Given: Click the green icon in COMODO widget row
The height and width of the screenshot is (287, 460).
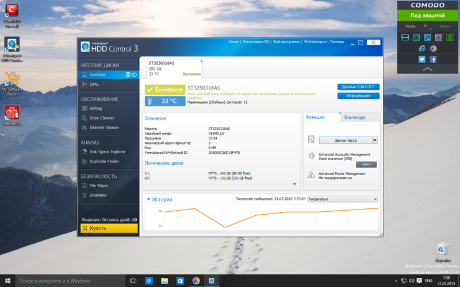Looking at the screenshot, I should coord(450,37).
